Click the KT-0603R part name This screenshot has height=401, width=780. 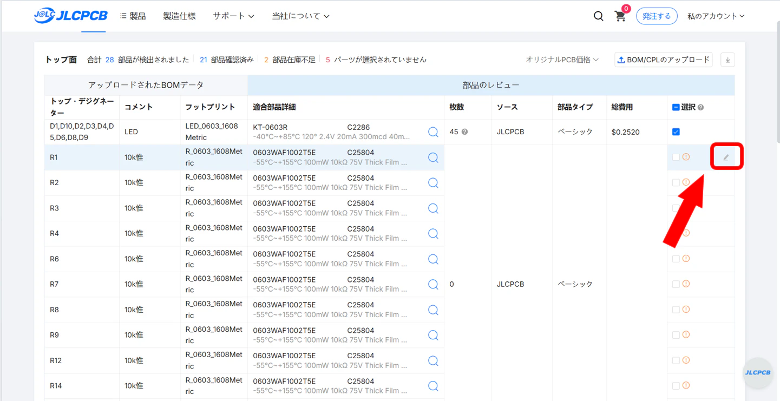(270, 127)
